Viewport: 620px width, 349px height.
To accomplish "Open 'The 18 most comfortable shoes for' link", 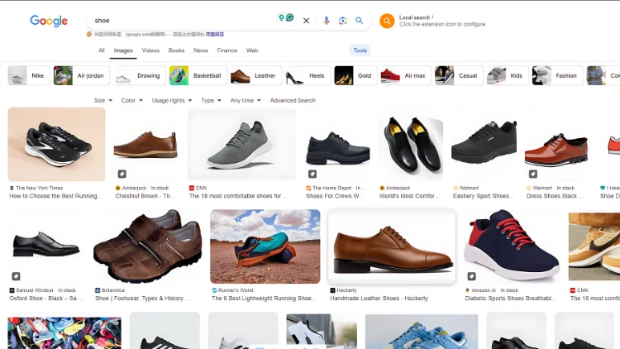I will click(238, 196).
